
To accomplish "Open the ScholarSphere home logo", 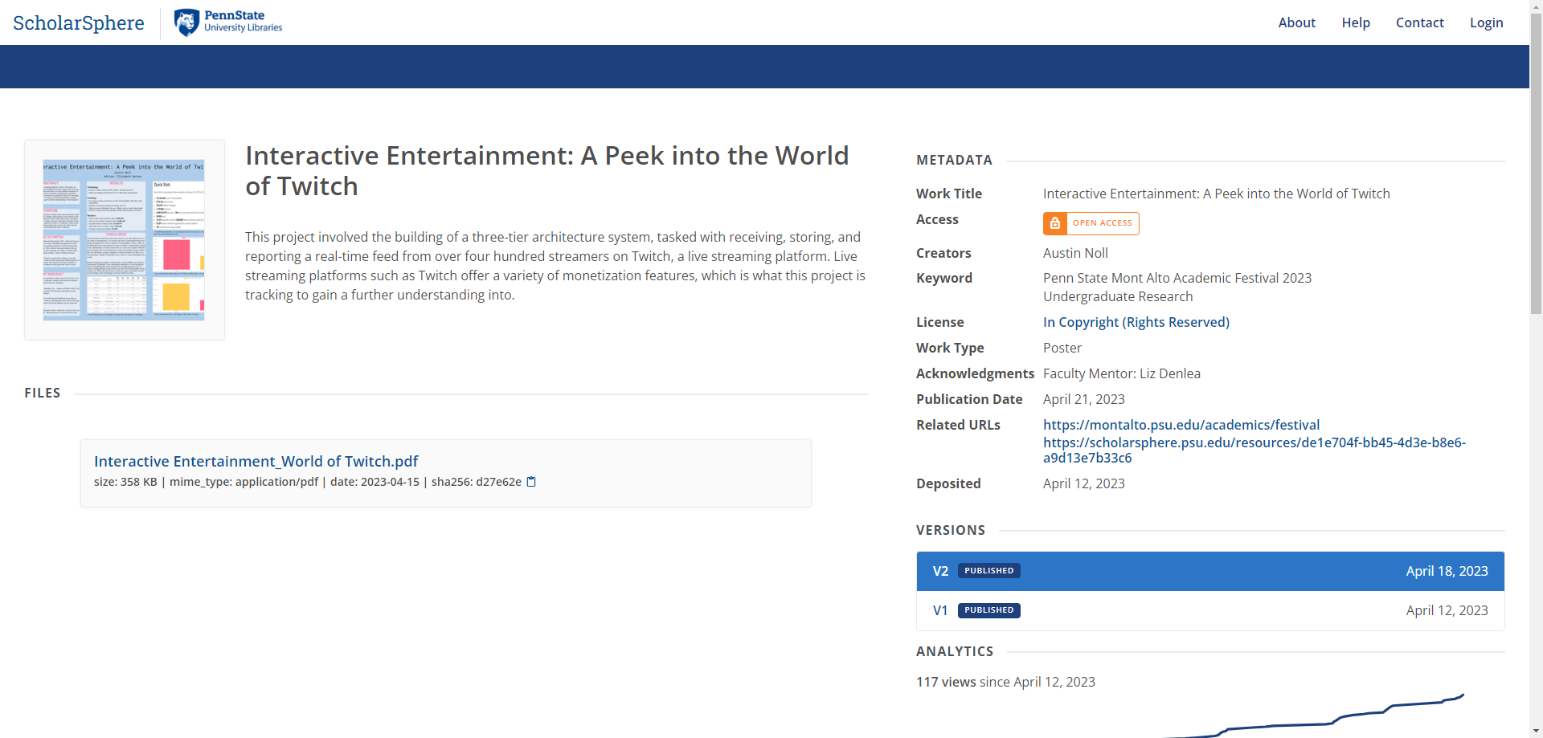I will 79,22.
